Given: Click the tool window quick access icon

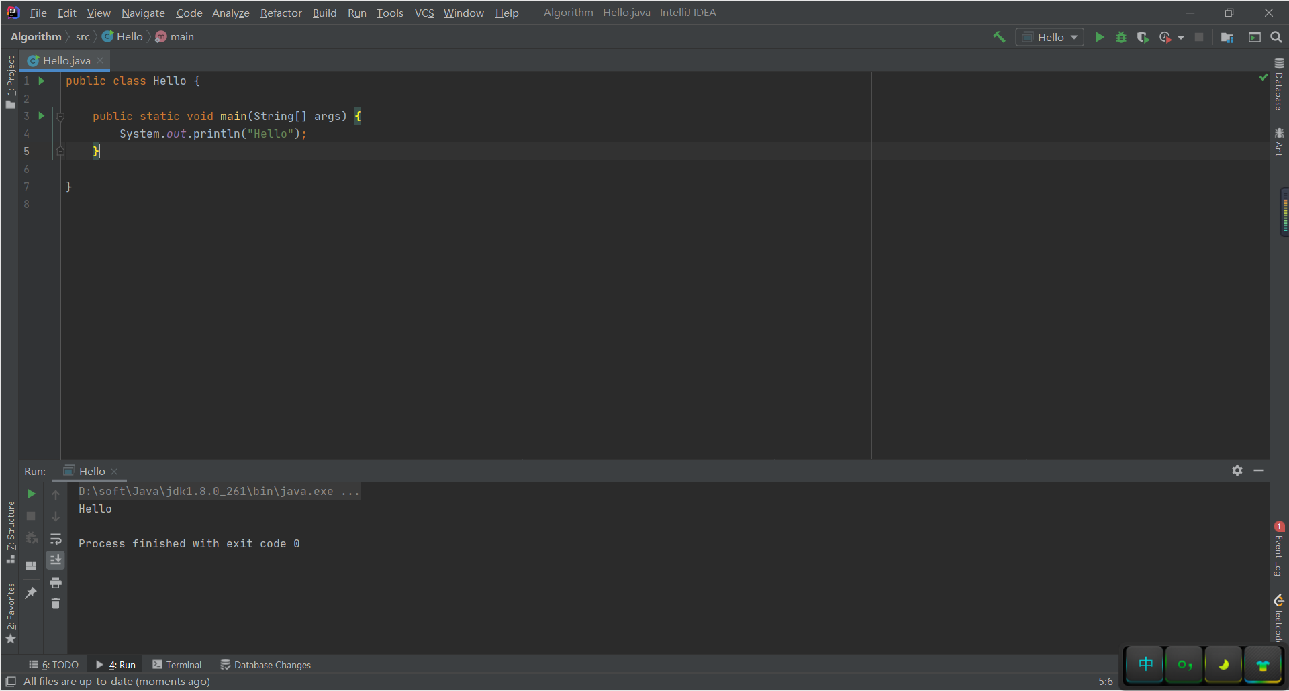Looking at the screenshot, I should [11, 682].
